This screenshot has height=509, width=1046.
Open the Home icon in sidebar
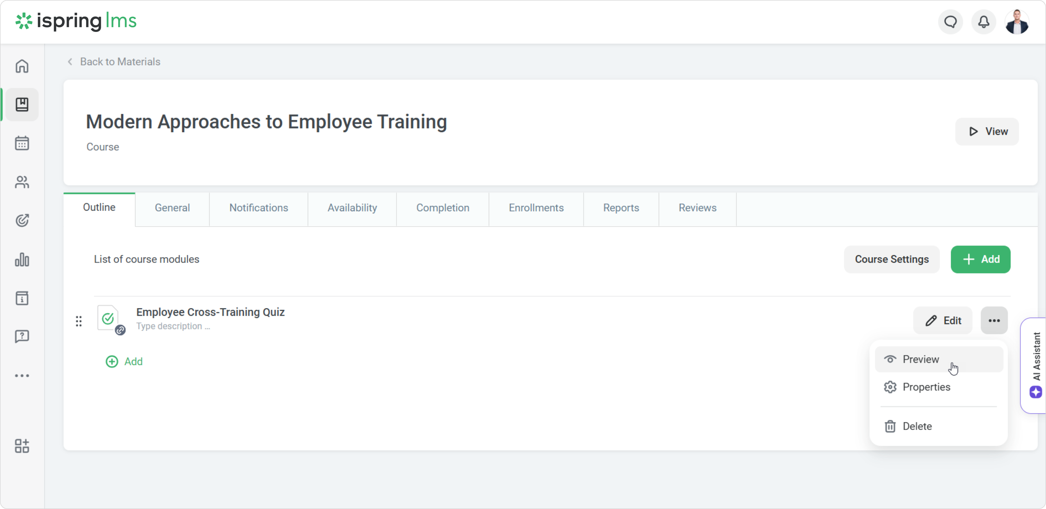tap(22, 66)
